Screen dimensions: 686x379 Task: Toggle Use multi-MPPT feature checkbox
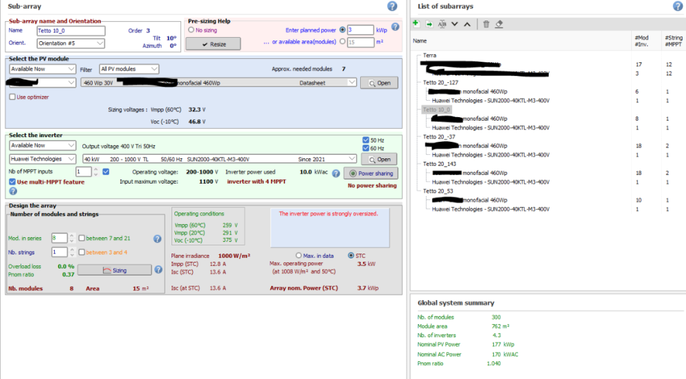click(x=12, y=182)
